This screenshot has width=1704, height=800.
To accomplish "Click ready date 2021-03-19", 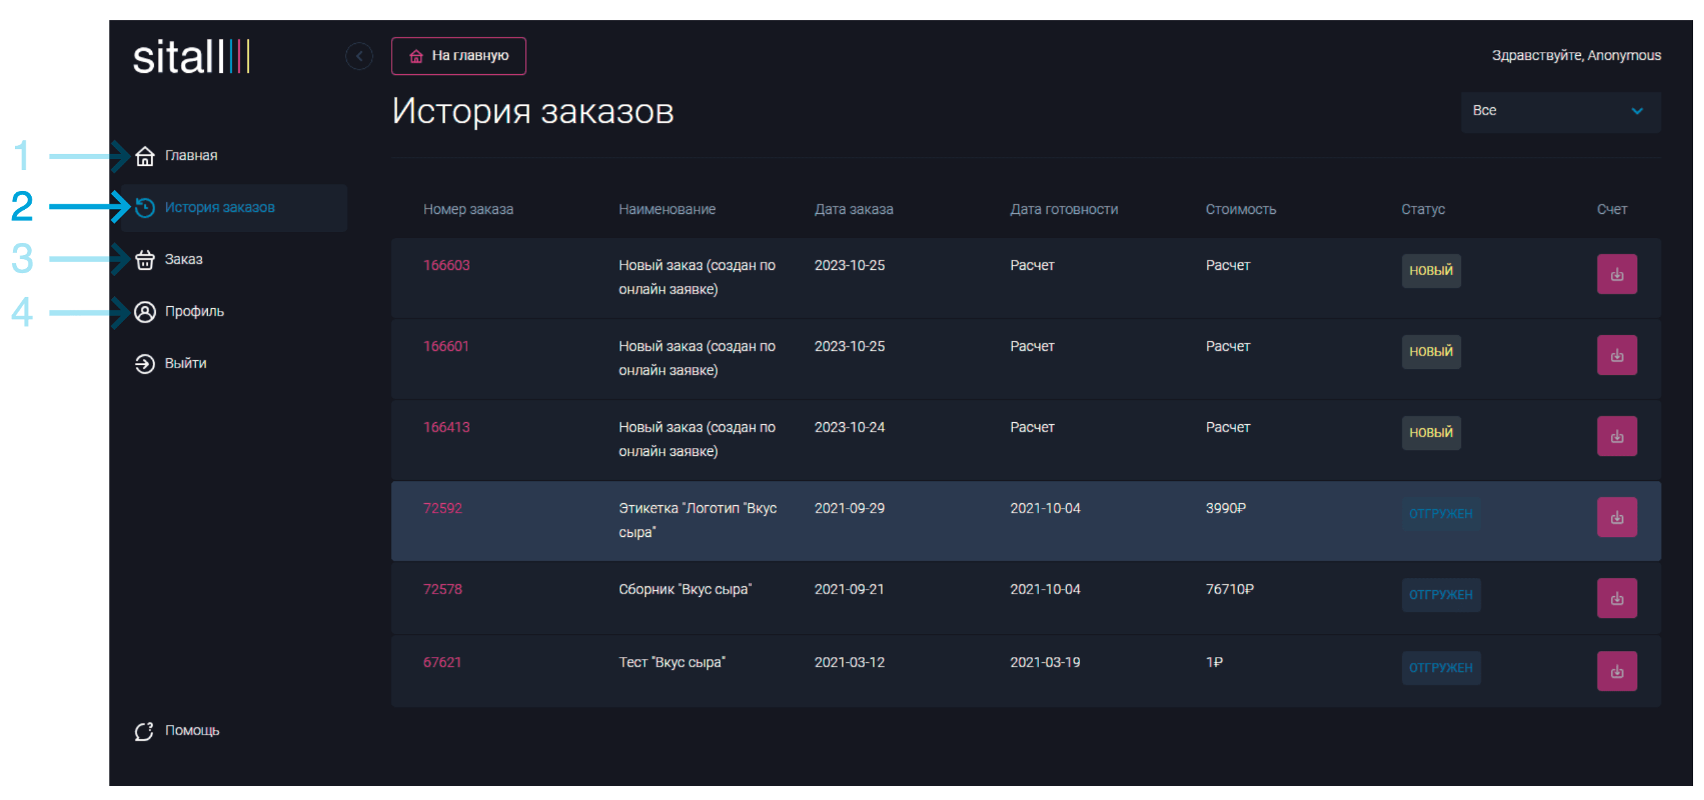I will click(1045, 662).
